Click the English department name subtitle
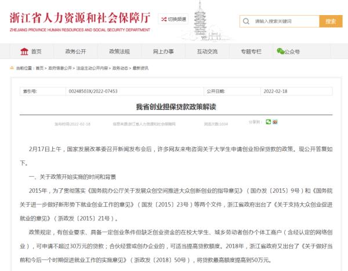 coord(80,30)
